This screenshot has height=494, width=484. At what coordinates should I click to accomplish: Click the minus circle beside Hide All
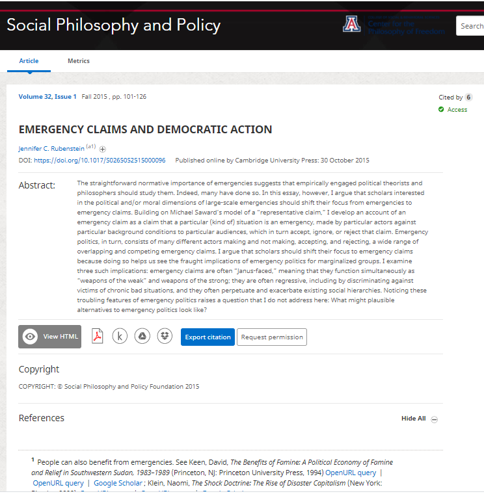click(435, 419)
